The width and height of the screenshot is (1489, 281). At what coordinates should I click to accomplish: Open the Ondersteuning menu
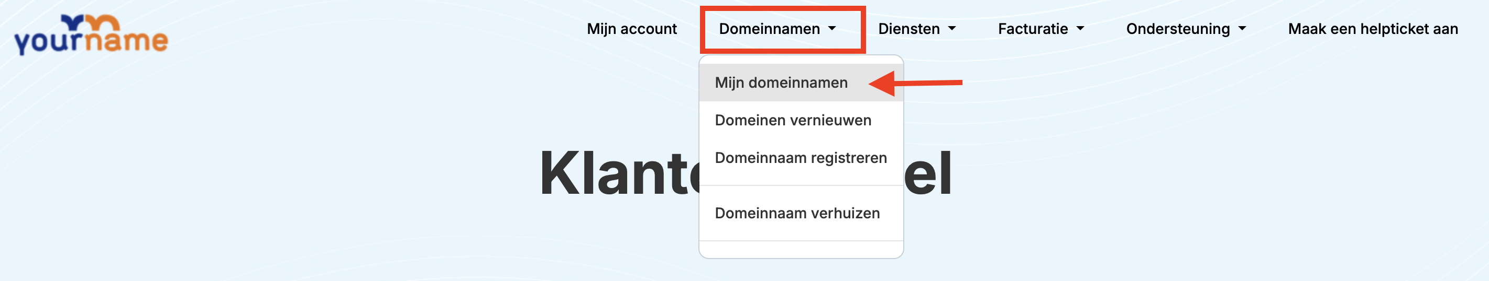click(x=1177, y=29)
